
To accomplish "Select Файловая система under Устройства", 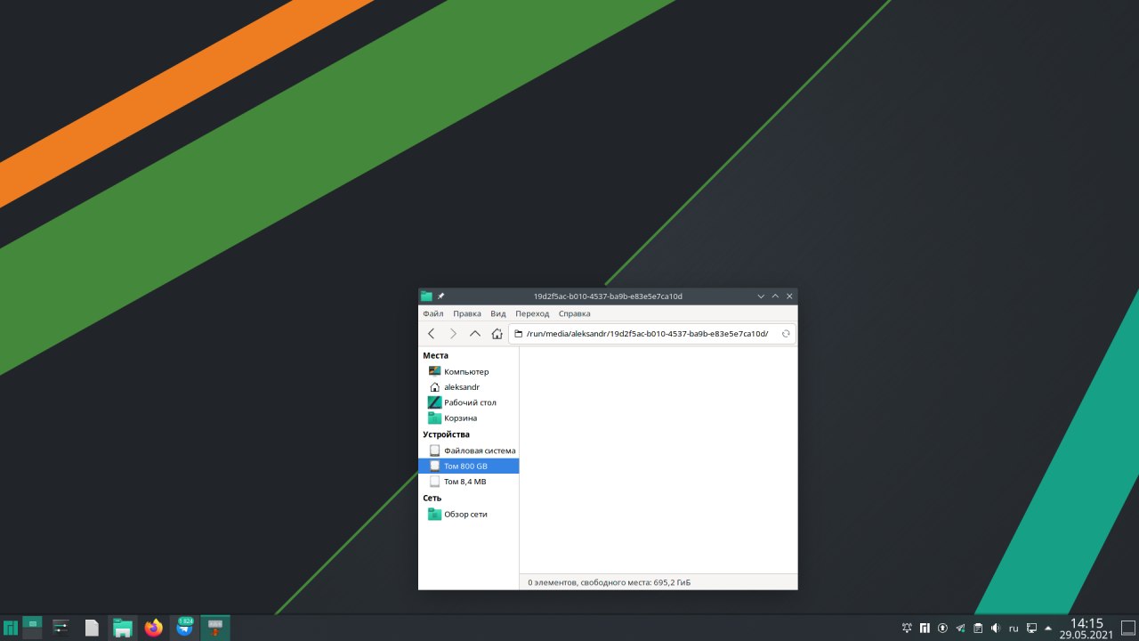I will (x=468, y=450).
